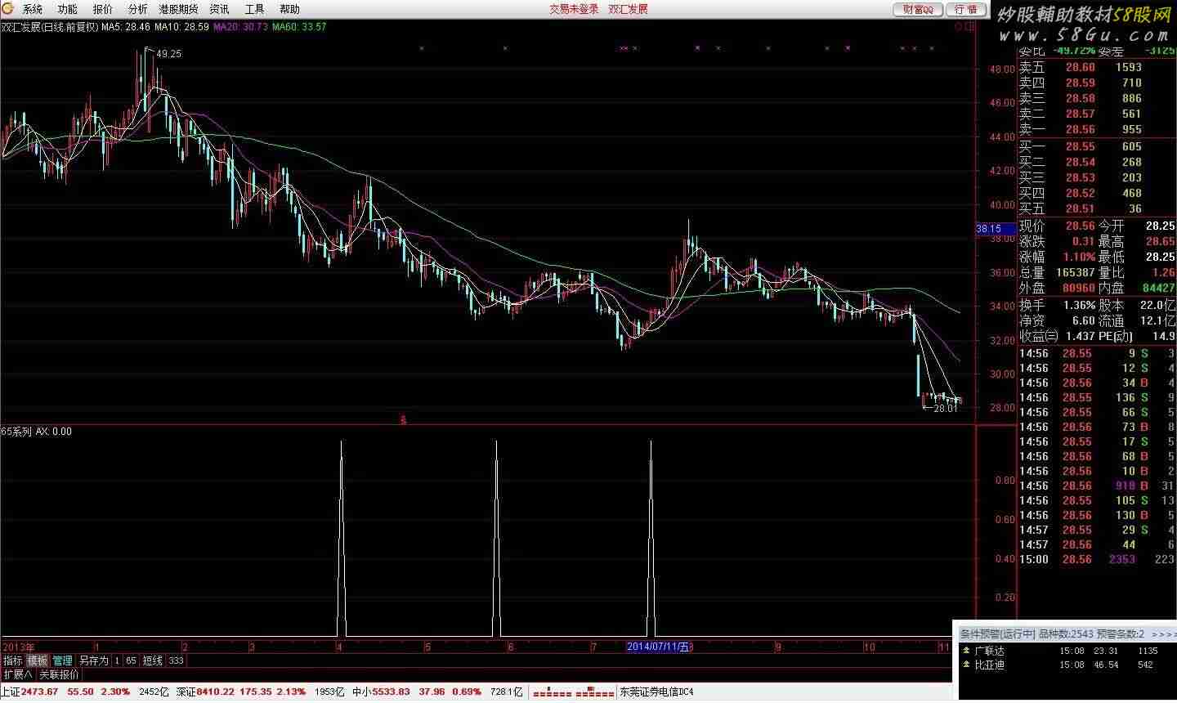Select the 卖五 28.60 order row
This screenshot has width=1177, height=703.
(1097, 67)
